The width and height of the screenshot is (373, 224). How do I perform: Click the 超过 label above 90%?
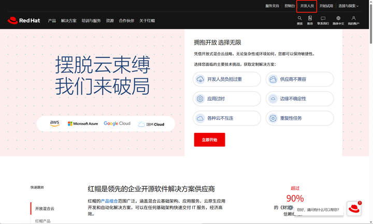pyautogui.click(x=295, y=188)
